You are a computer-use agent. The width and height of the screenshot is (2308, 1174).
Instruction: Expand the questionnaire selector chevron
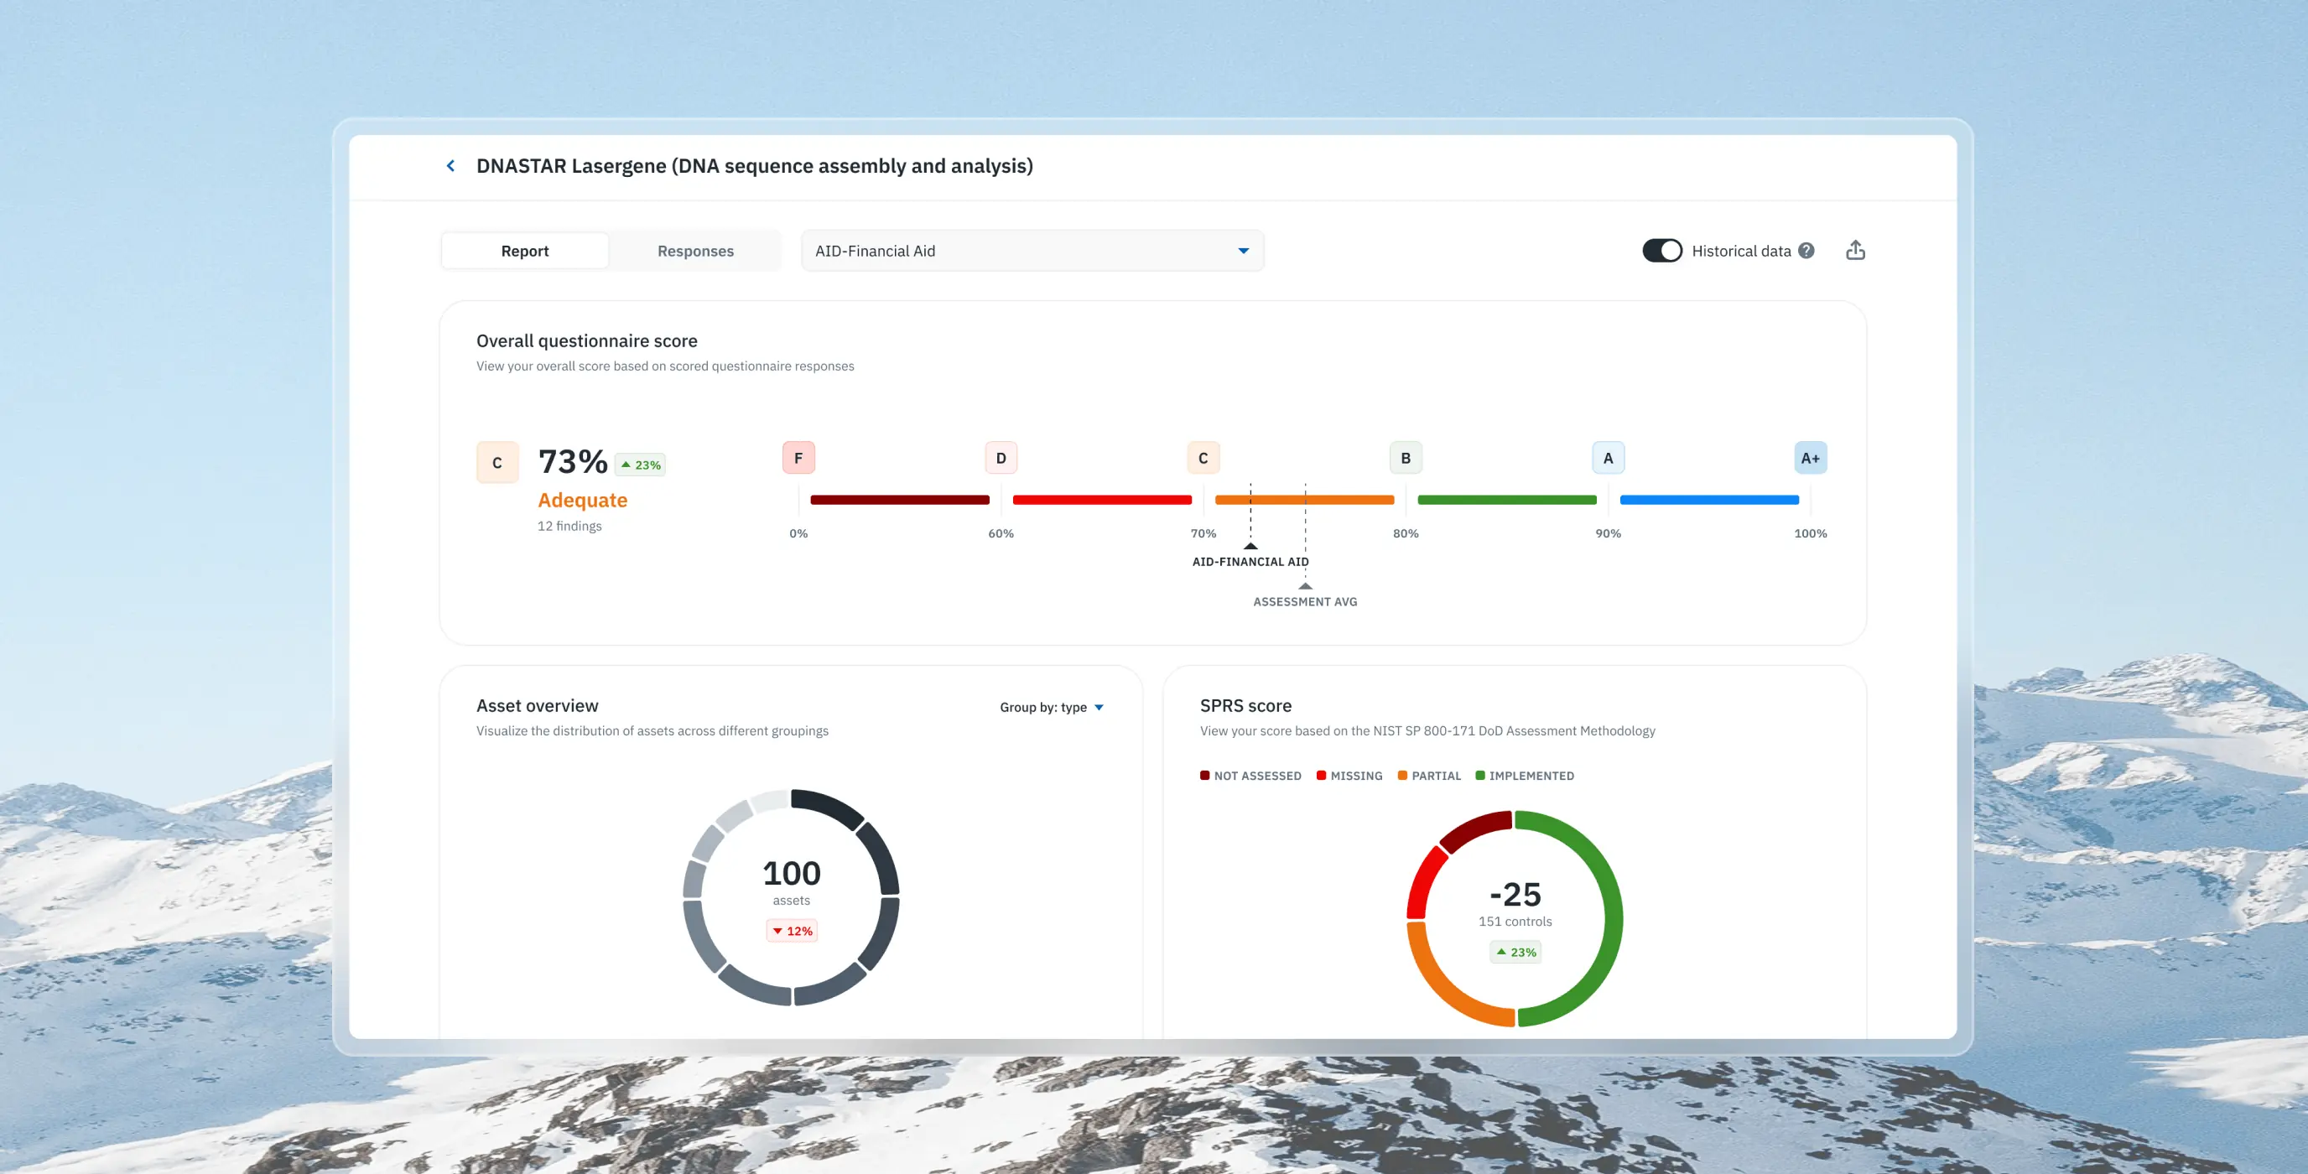[1243, 251]
